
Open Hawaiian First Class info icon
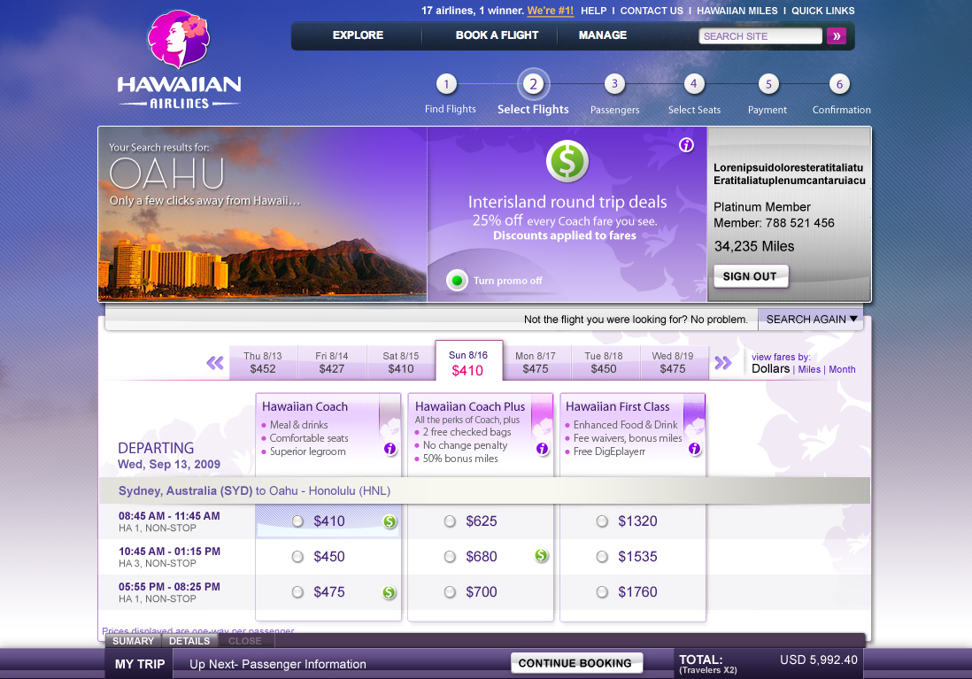[x=694, y=448]
